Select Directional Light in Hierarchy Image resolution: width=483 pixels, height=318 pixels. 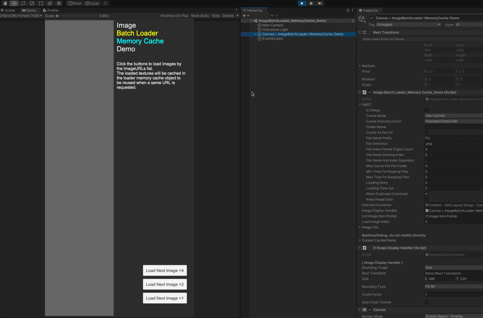(275, 30)
